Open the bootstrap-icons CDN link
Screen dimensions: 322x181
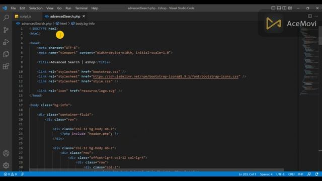point(166,76)
